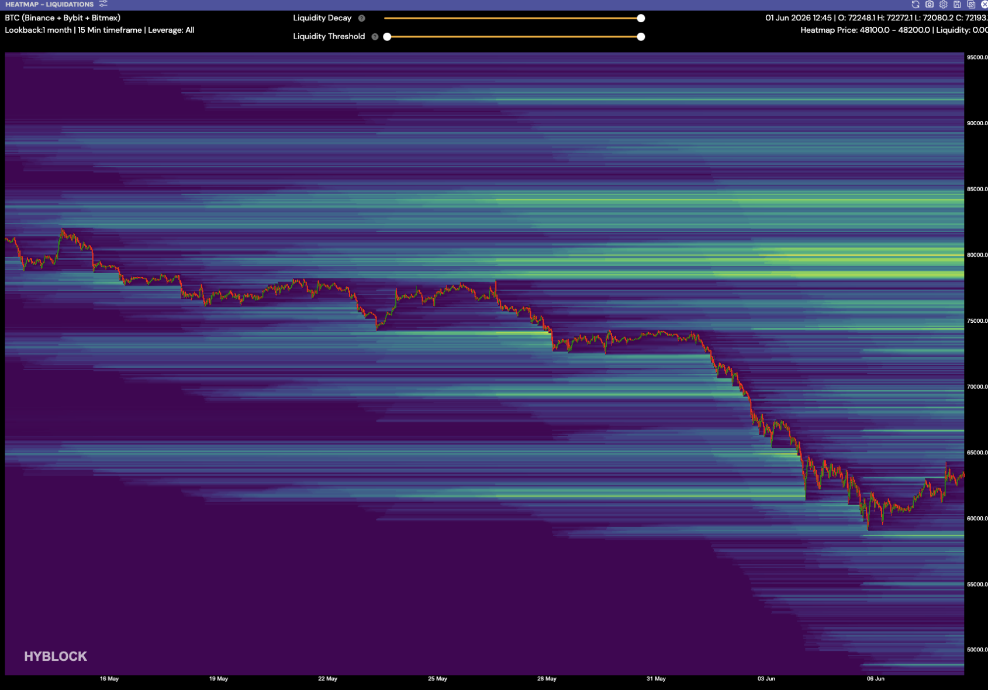The height and width of the screenshot is (690, 988).
Task: Close the heatmap panel
Action: (984, 4)
